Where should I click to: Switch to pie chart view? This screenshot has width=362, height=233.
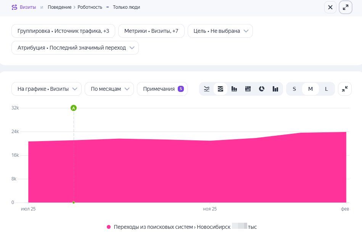[262, 89]
